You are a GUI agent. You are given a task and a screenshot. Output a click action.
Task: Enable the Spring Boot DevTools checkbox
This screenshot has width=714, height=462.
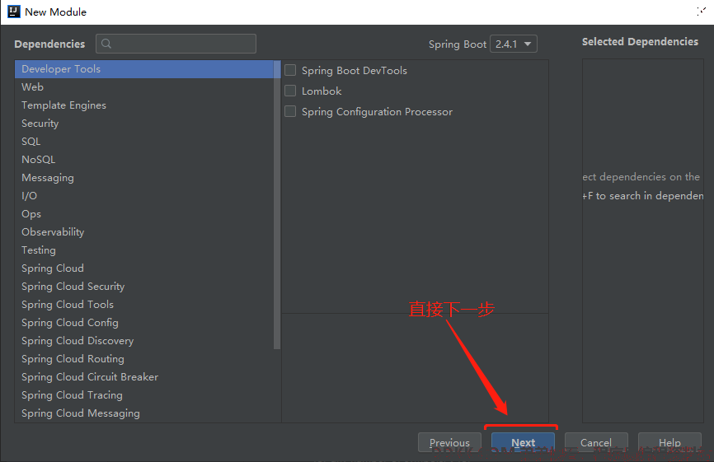click(x=290, y=70)
